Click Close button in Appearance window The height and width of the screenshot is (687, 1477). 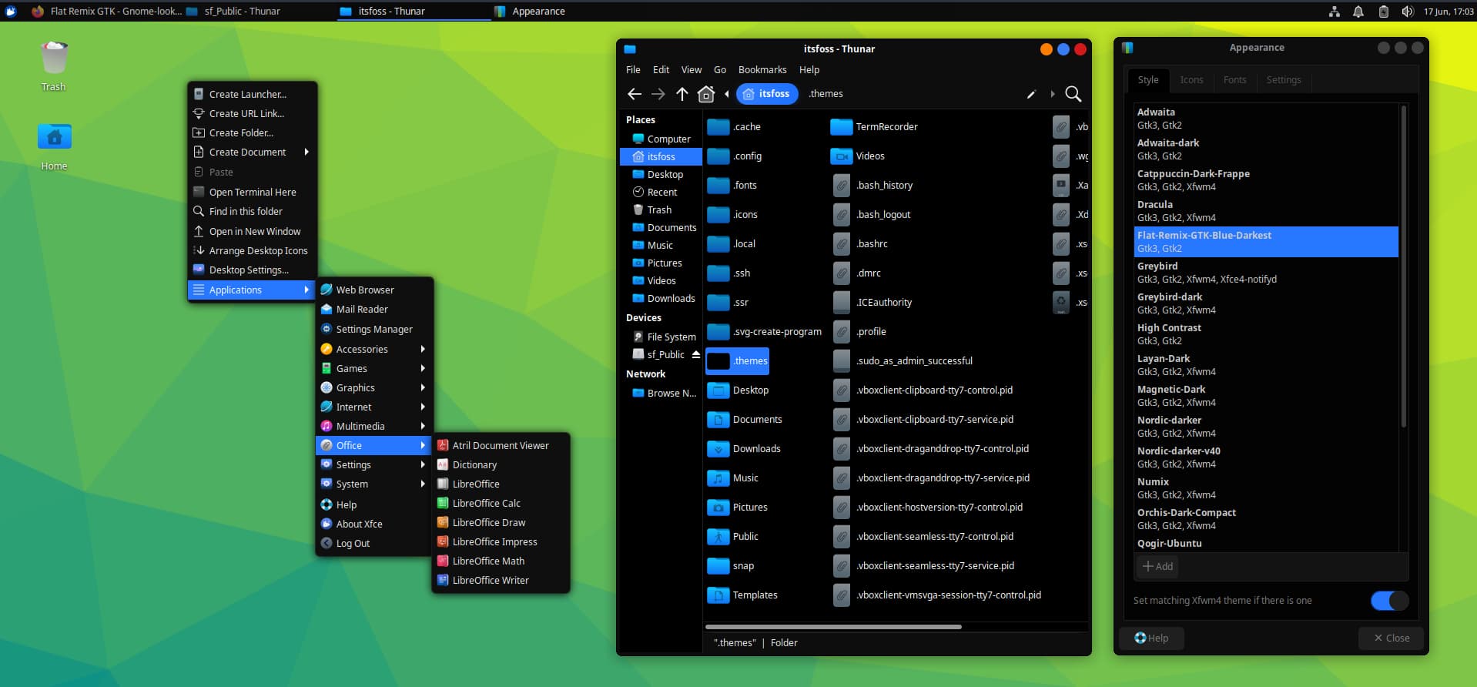(1392, 638)
